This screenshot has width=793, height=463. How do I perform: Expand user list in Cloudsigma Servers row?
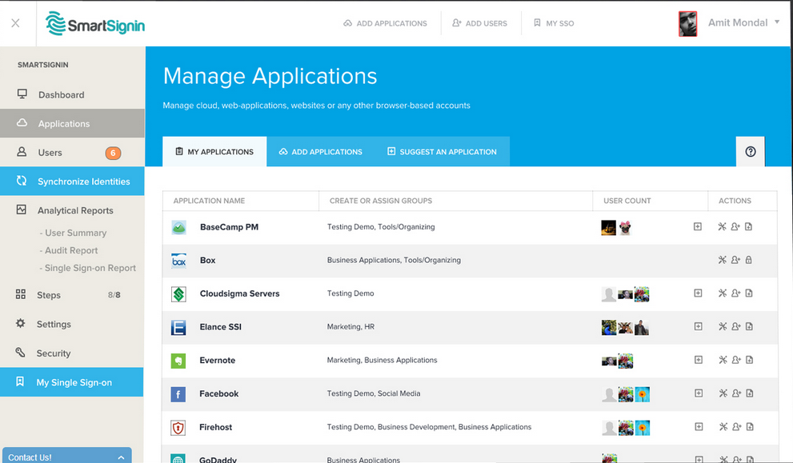[698, 293]
